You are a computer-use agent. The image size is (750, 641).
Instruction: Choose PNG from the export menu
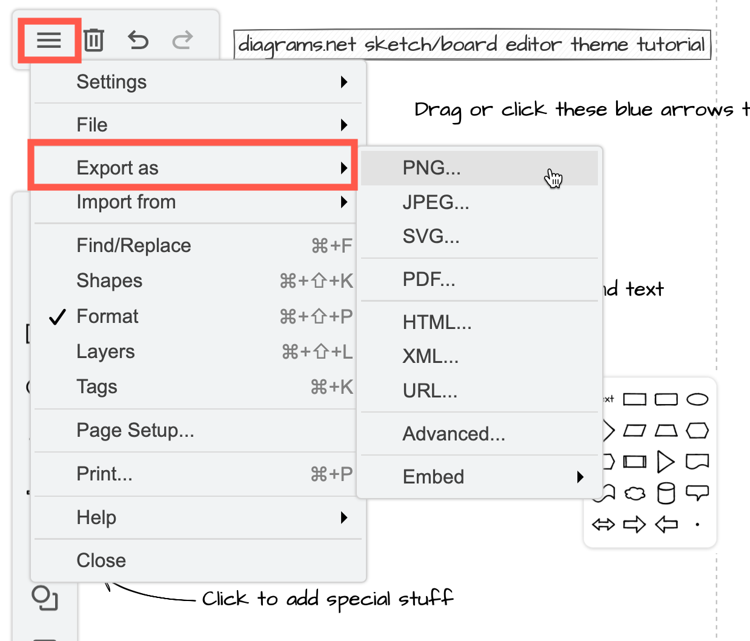(431, 167)
